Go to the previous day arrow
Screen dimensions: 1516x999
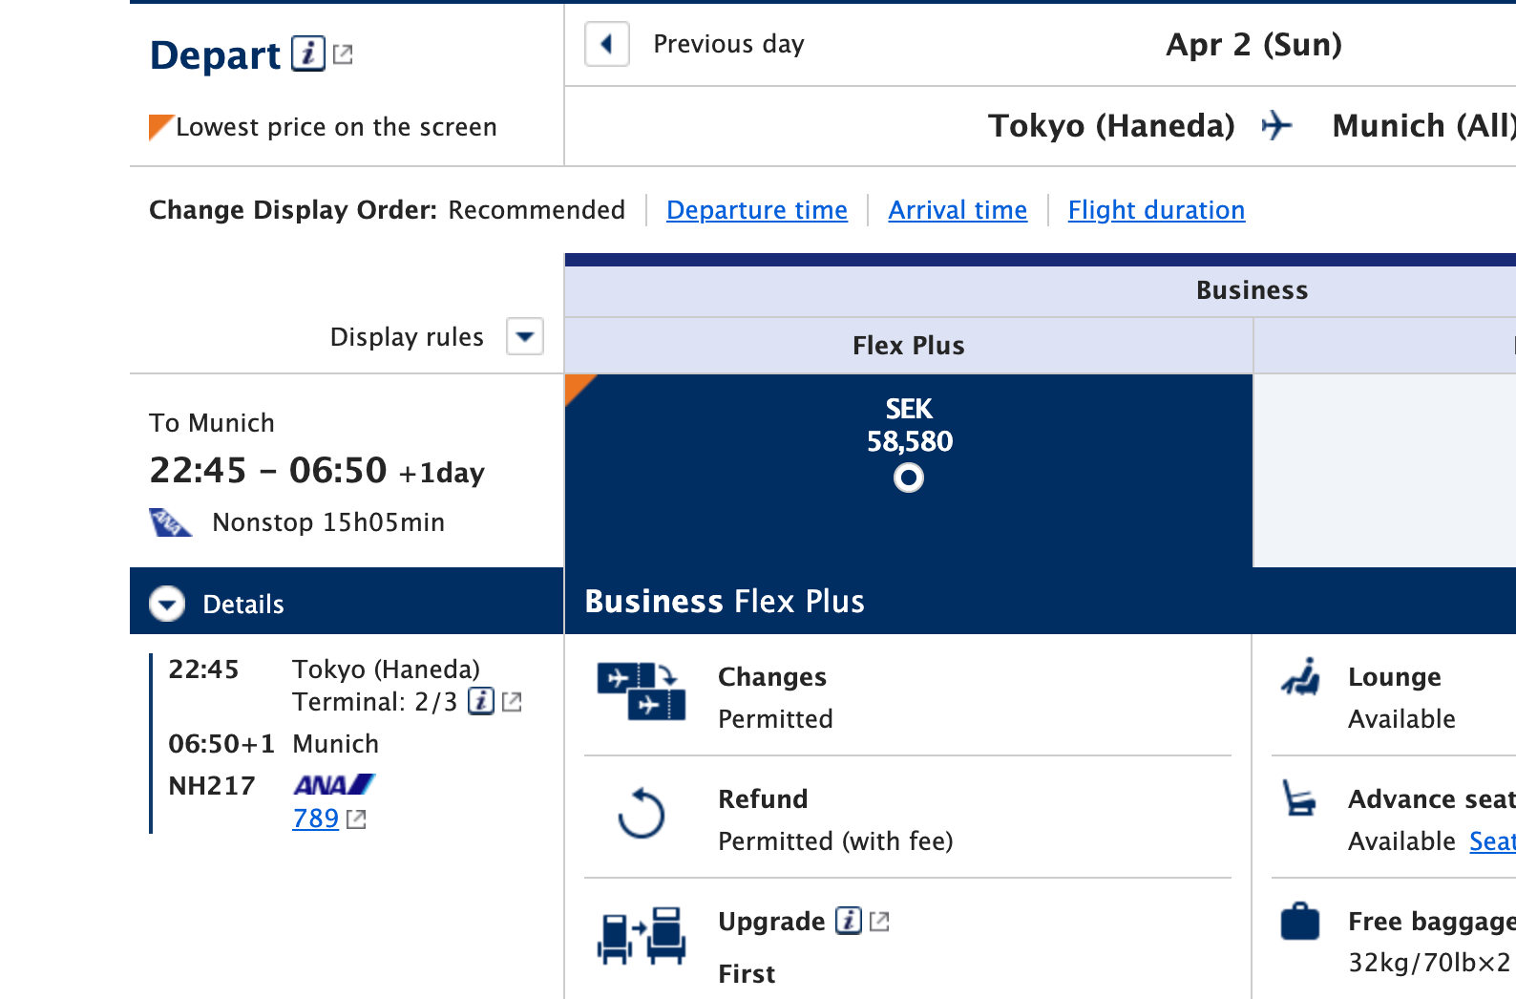[606, 44]
